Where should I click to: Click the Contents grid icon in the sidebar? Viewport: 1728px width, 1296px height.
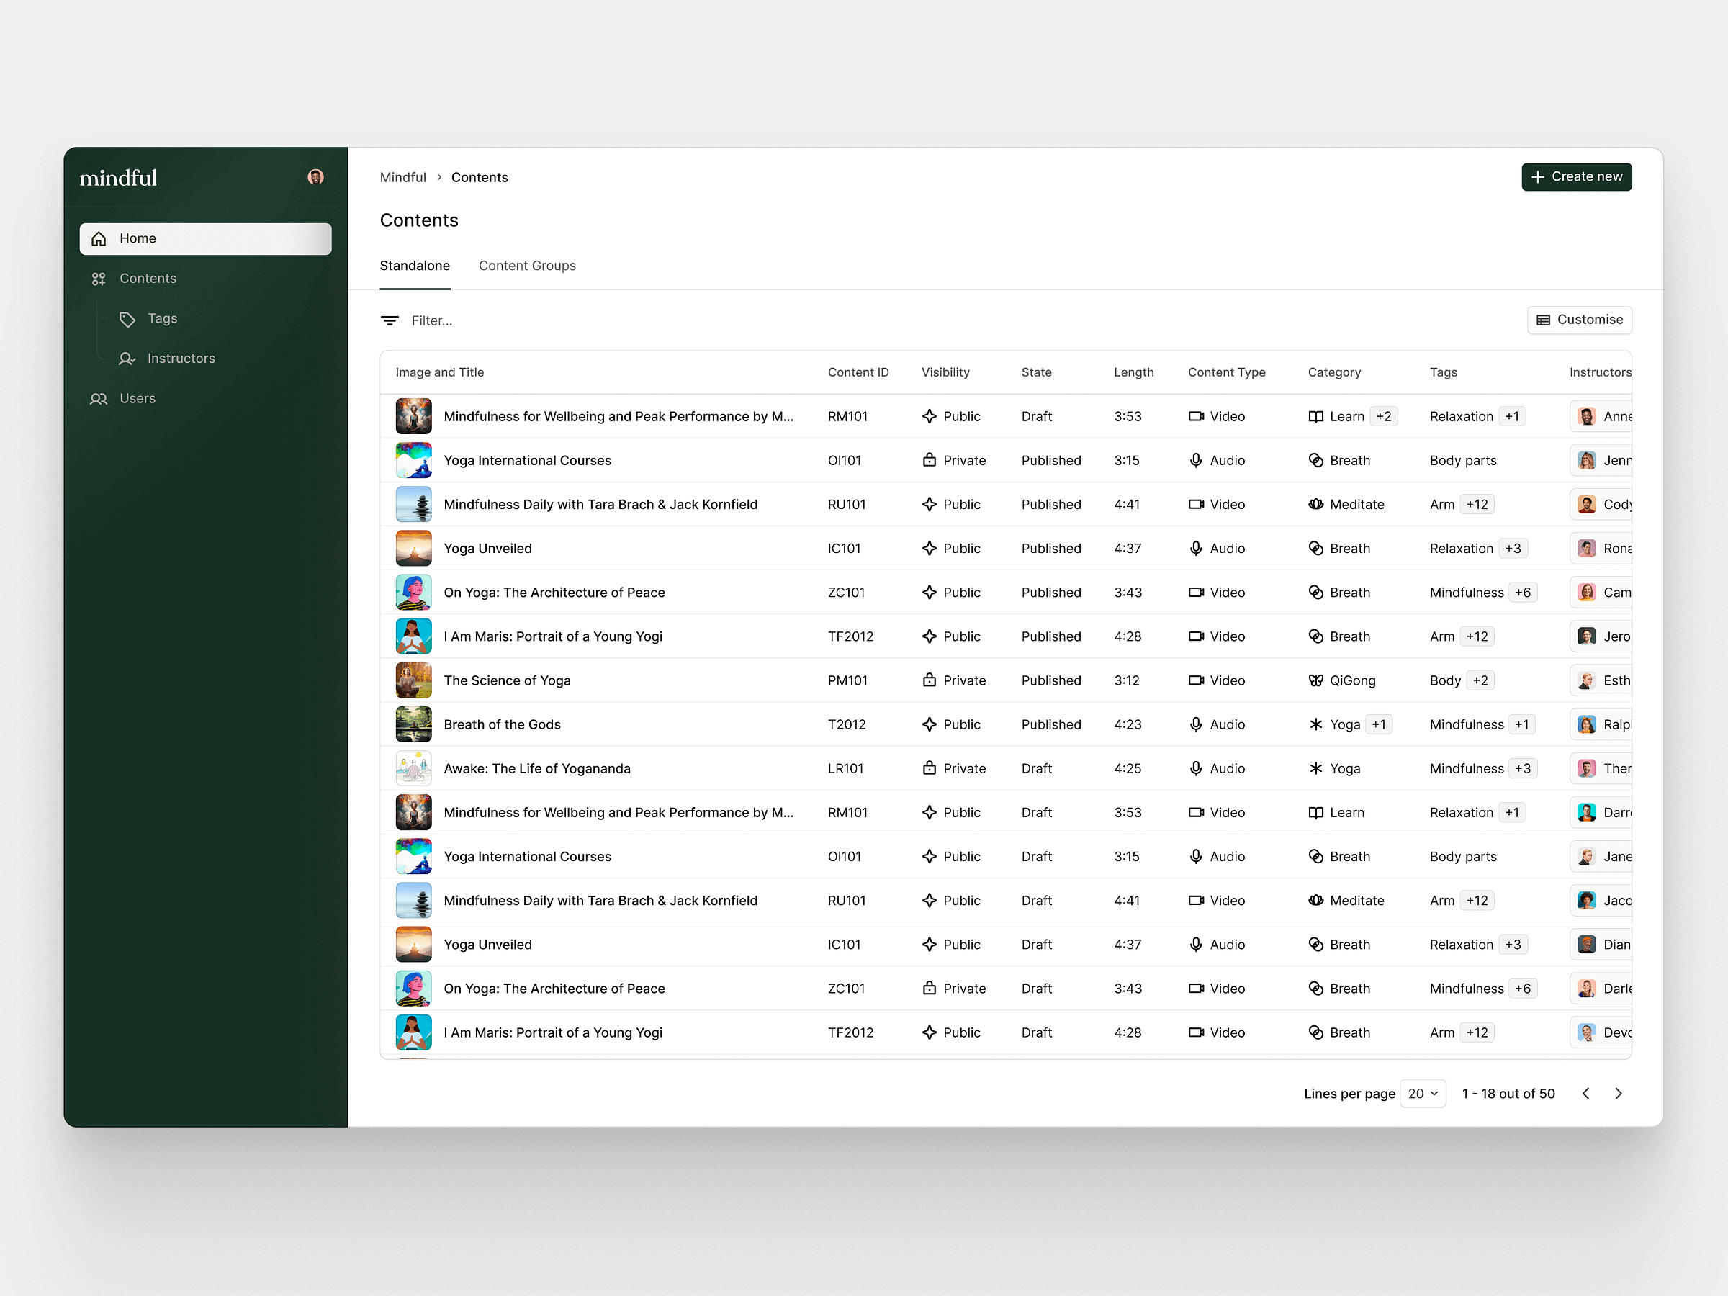point(99,279)
